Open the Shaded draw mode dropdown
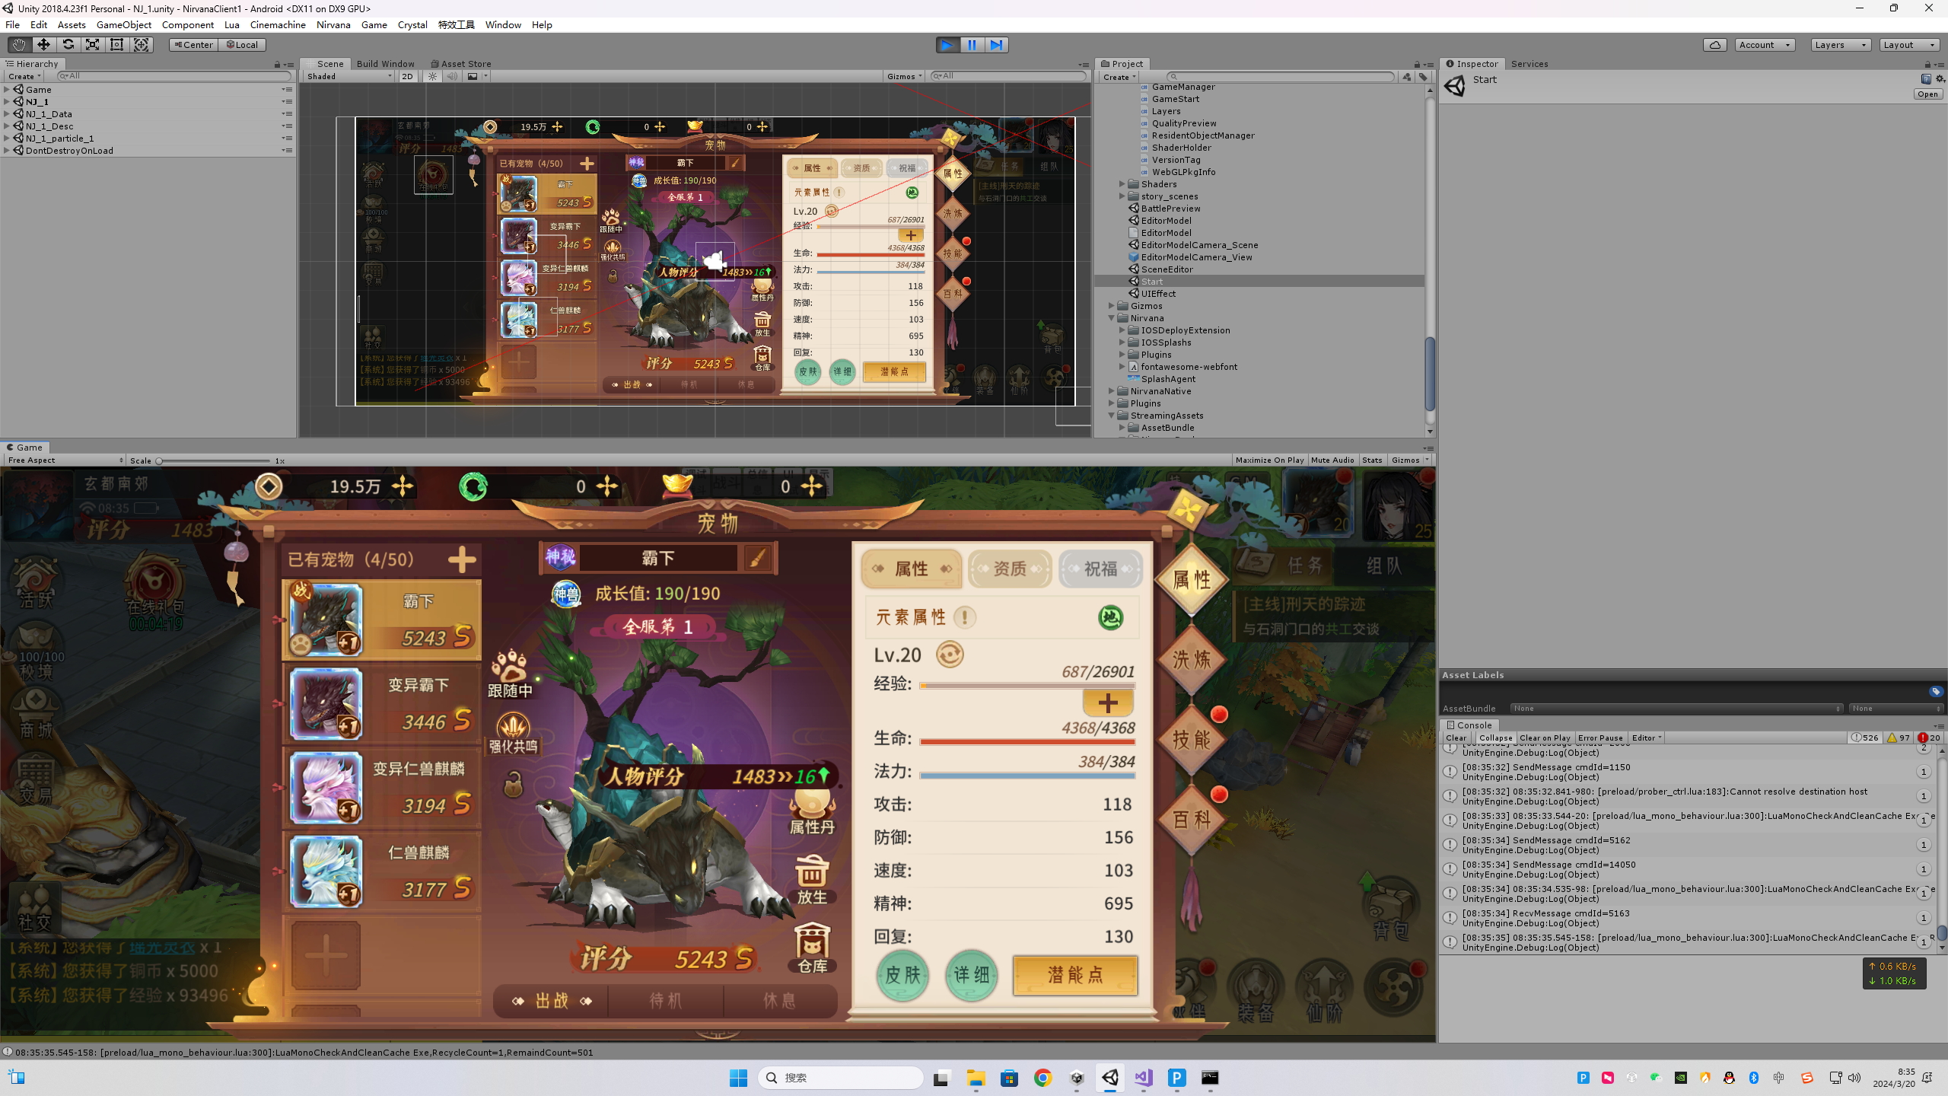The image size is (1948, 1096). coord(349,76)
